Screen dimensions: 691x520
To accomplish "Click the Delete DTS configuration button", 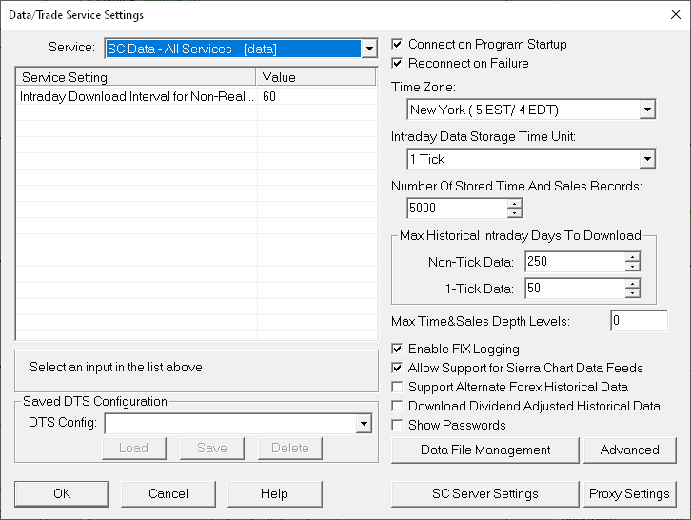I will pos(290,449).
